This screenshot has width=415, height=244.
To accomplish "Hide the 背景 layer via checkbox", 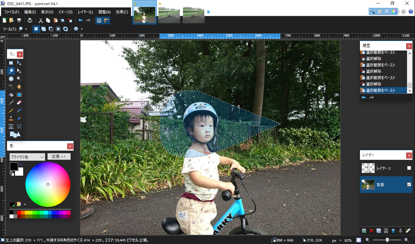I will [409, 185].
